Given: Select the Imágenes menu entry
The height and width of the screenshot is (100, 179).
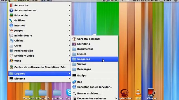Looking at the screenshot, I should pyautogui.click(x=95, y=59).
